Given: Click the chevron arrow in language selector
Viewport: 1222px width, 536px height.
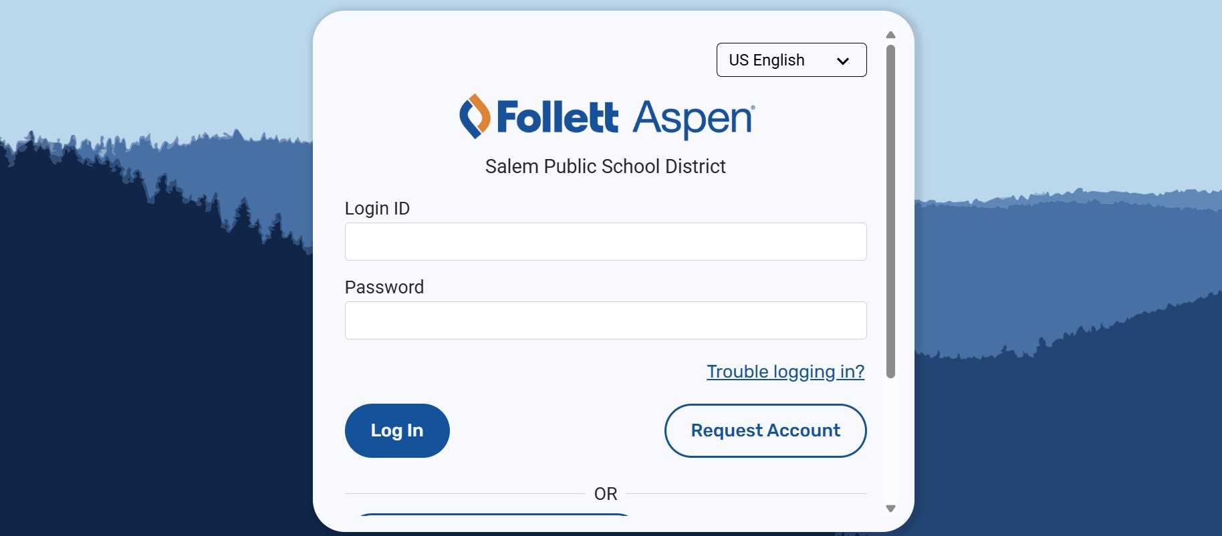Looking at the screenshot, I should 843,61.
